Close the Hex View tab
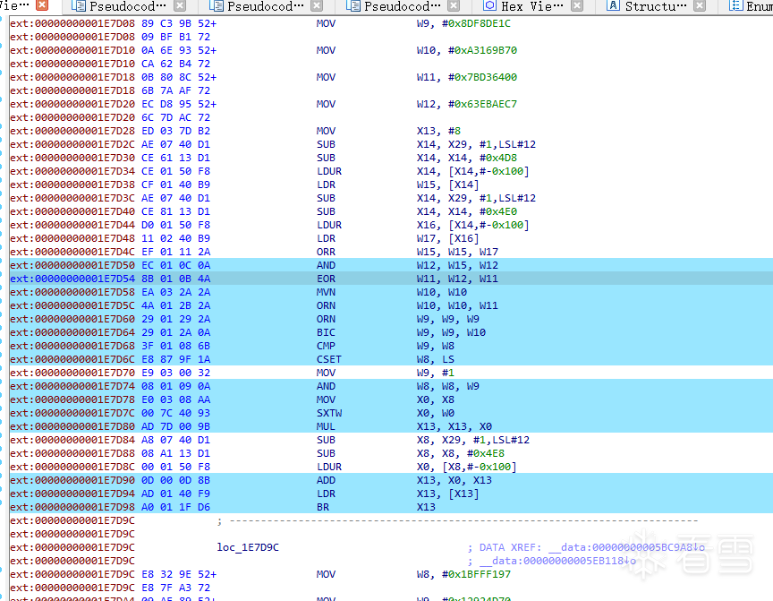The height and width of the screenshot is (601, 773). (577, 6)
